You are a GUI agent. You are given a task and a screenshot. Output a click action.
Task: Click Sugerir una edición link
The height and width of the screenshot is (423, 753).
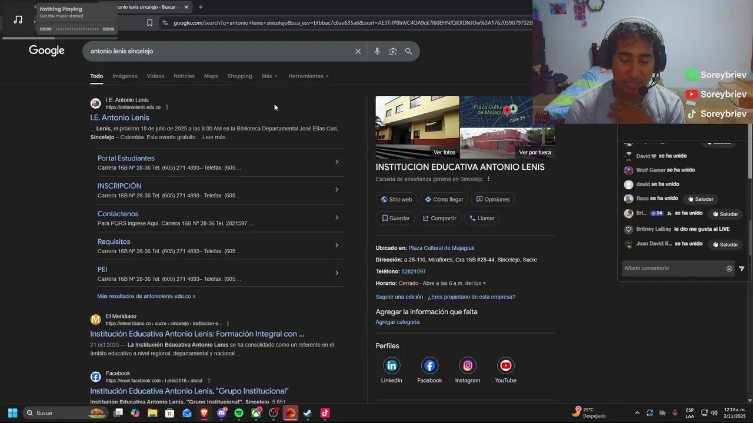pyautogui.click(x=399, y=297)
